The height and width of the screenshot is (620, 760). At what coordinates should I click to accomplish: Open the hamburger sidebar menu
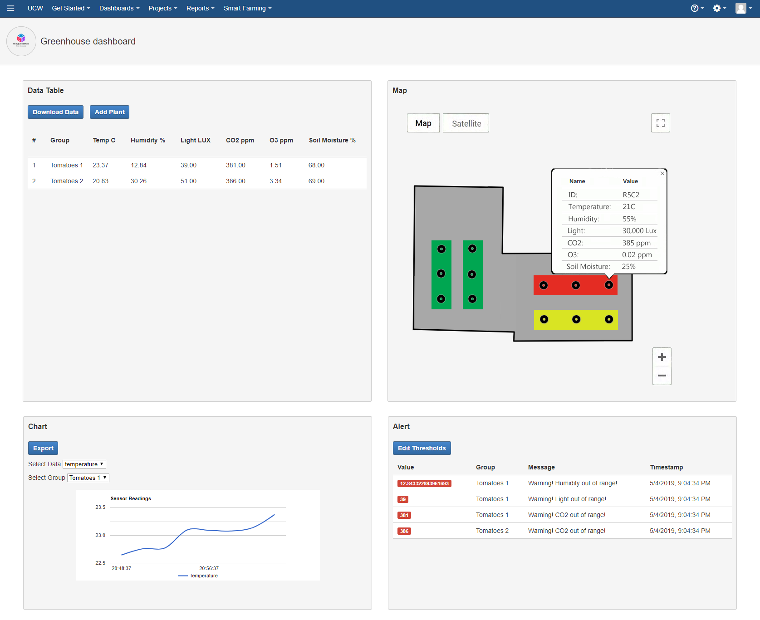10,8
